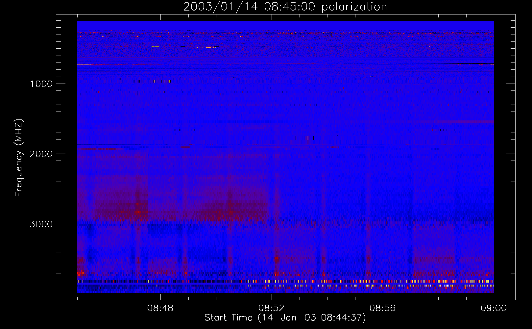Click the 08:52 time axis label
Image resolution: width=532 pixels, height=329 pixels.
point(272,308)
